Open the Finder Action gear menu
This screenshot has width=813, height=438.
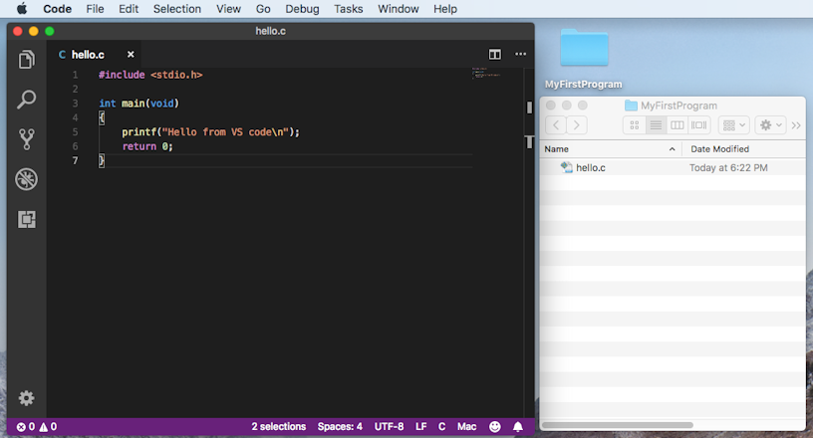[x=770, y=124]
